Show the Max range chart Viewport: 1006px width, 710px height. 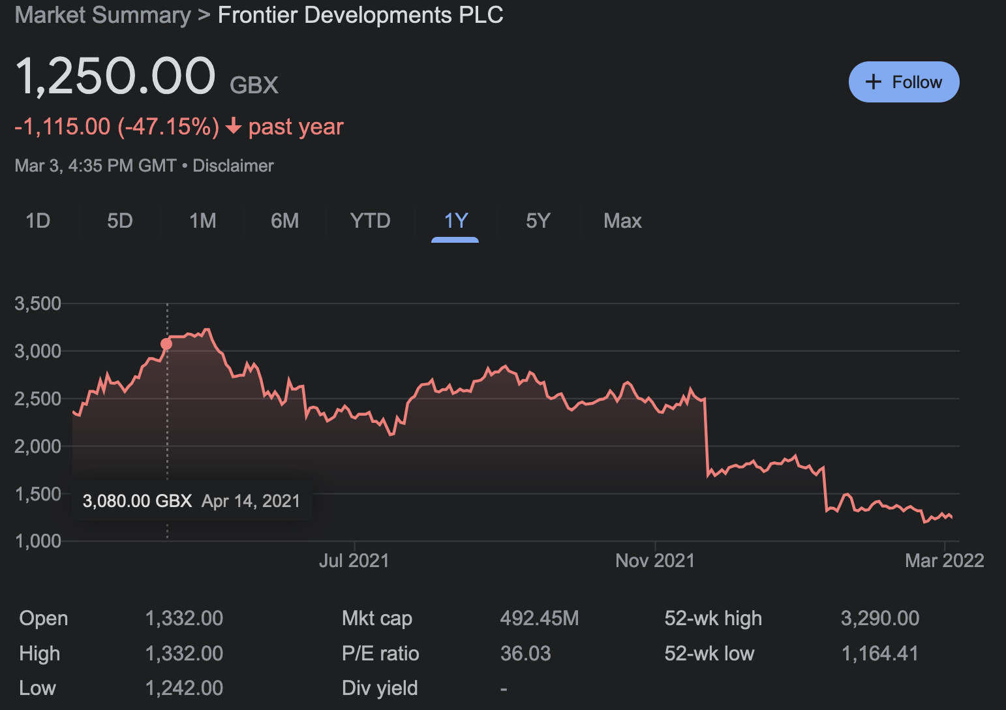pos(622,221)
